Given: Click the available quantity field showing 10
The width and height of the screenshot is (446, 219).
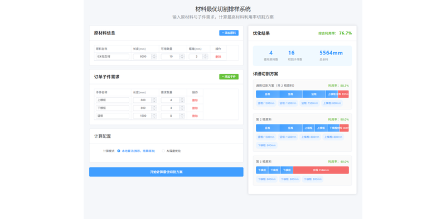Looking at the screenshot, I should pos(171,57).
